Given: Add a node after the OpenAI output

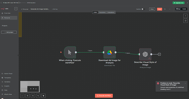Looking at the screenshot, I should coord(159,54).
